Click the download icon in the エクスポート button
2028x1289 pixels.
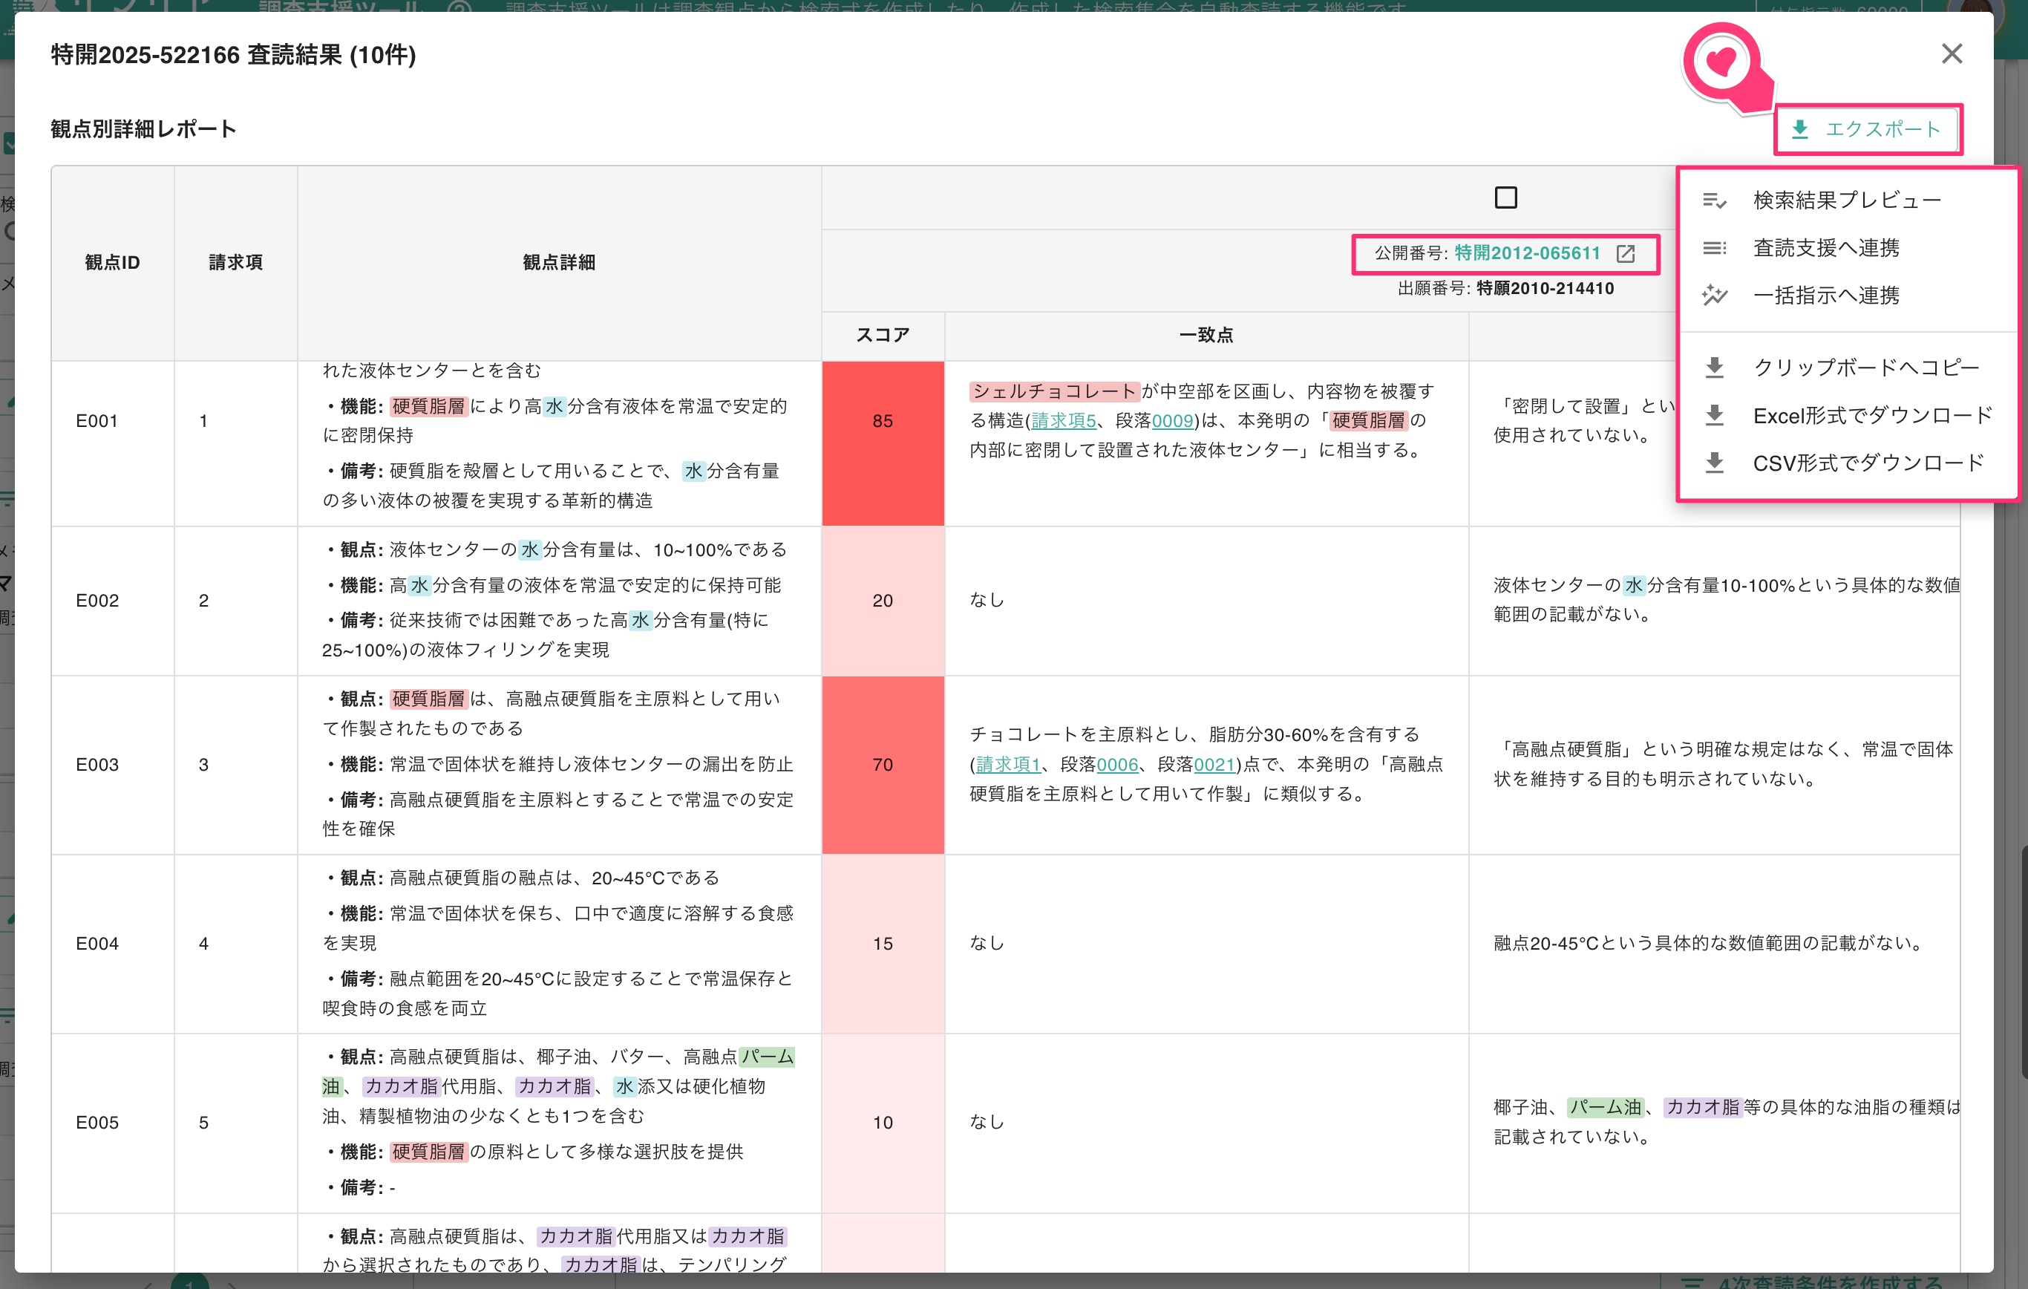(1800, 130)
